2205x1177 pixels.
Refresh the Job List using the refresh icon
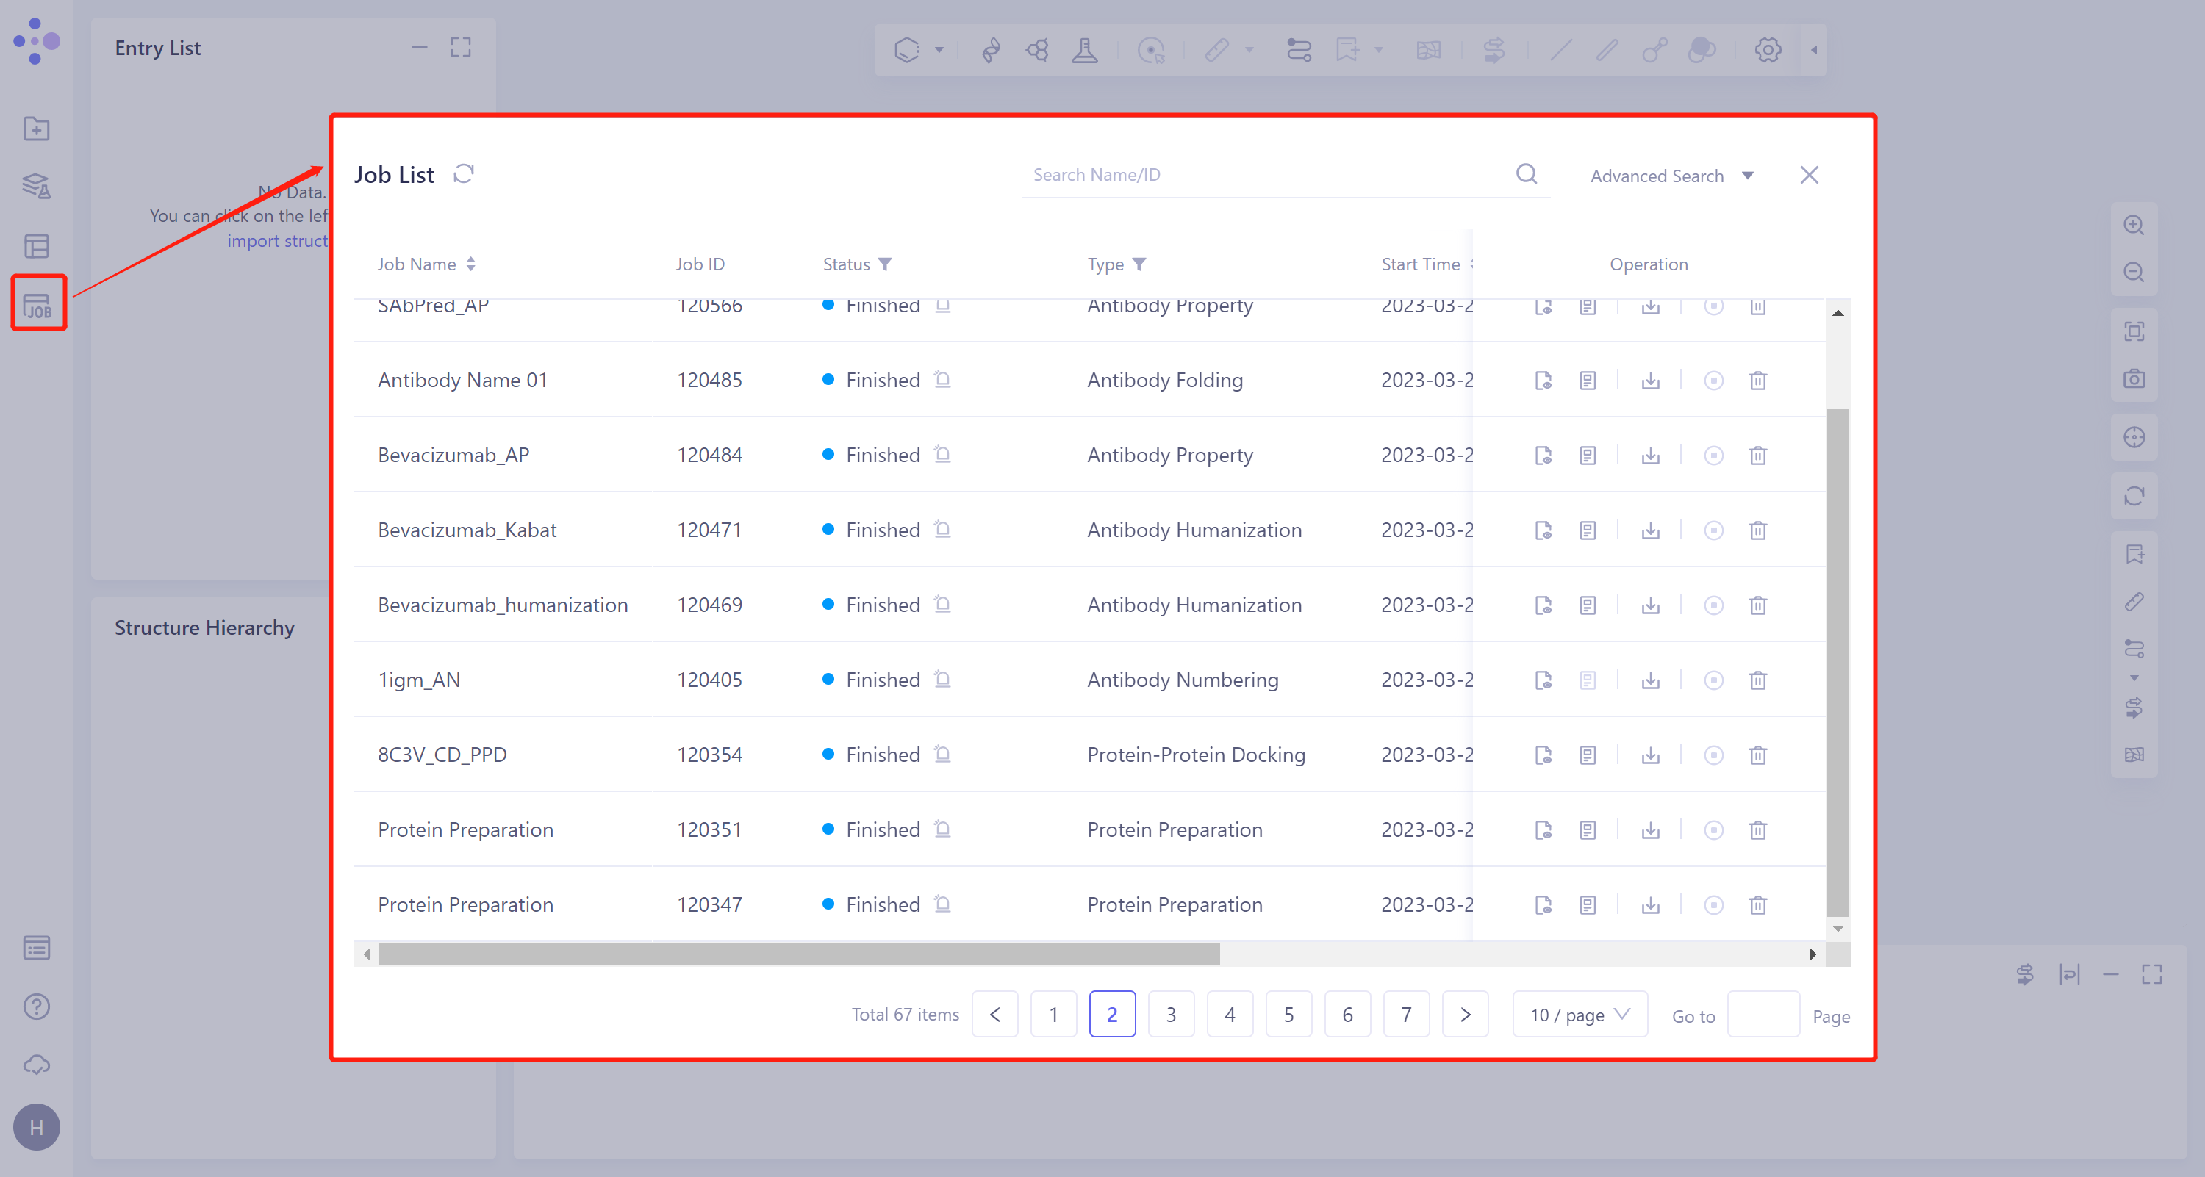coord(463,173)
